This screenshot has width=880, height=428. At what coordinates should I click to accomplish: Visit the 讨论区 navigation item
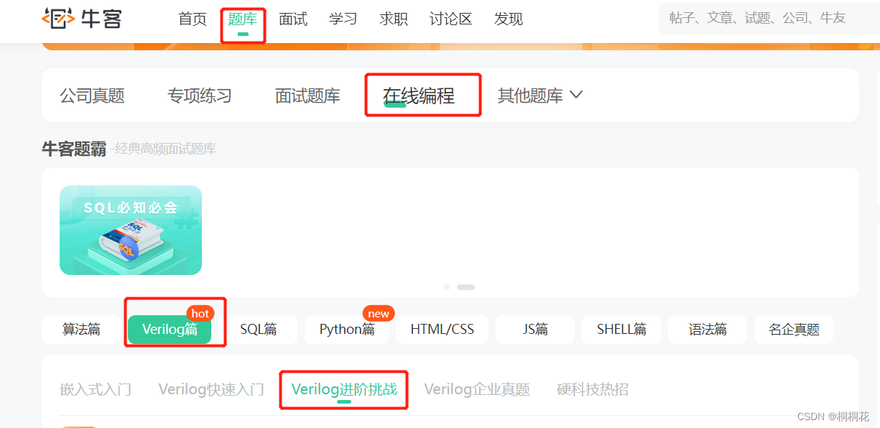point(451,19)
